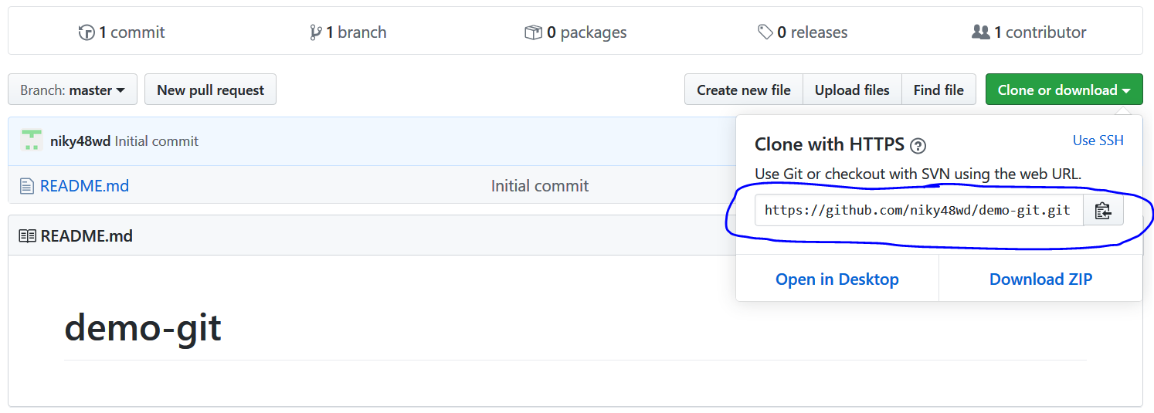Image resolution: width=1154 pixels, height=413 pixels.
Task: Click 'Clone with HTTPS' heading text
Action: pos(830,144)
